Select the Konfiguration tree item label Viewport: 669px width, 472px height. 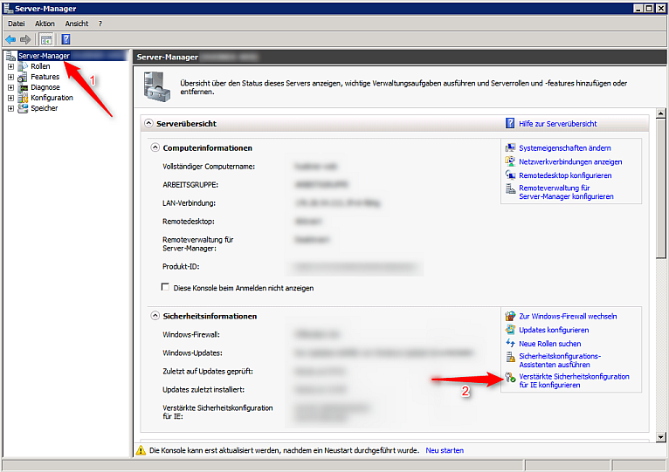click(x=52, y=98)
